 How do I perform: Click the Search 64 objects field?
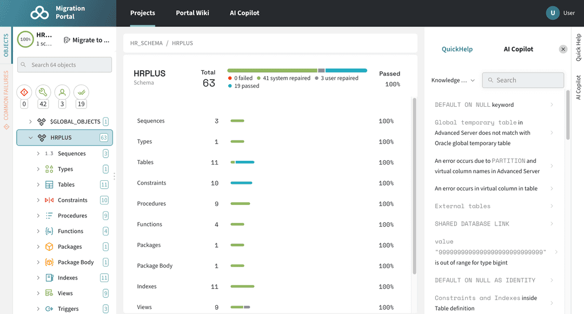pos(64,64)
